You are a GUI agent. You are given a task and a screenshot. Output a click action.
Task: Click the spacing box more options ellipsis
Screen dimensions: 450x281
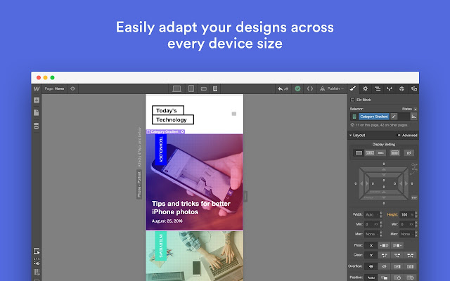click(x=414, y=198)
